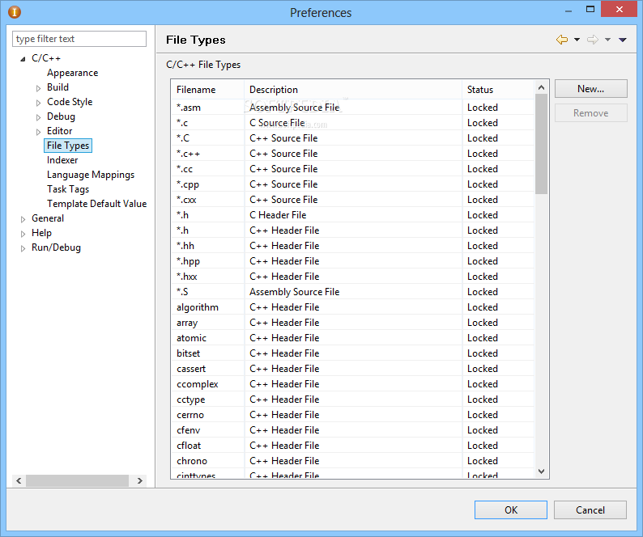Select the cfenv header row
Viewport: 643px width, 537px height.
tap(352, 430)
